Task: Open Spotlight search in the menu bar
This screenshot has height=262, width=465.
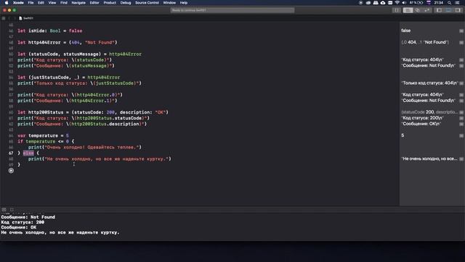Action: pos(450,3)
